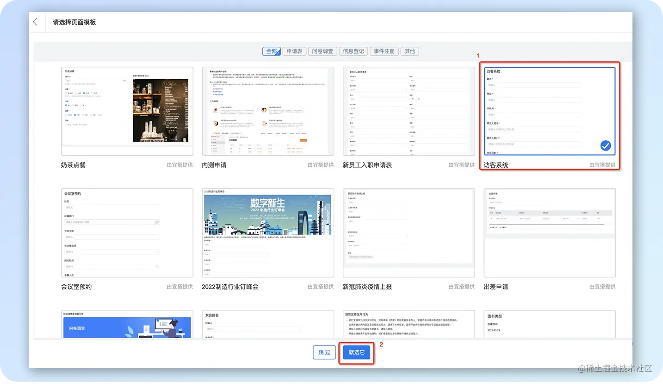Click the 新员工入职申请表 title text
This screenshot has width=663, height=384.
367,165
